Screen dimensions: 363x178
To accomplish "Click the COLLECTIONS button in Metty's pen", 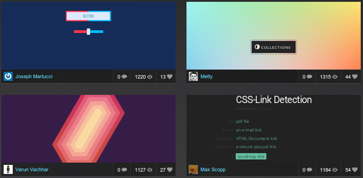I will coord(274,47).
